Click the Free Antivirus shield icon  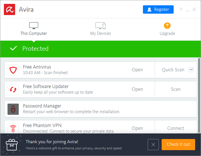[x=13, y=70]
